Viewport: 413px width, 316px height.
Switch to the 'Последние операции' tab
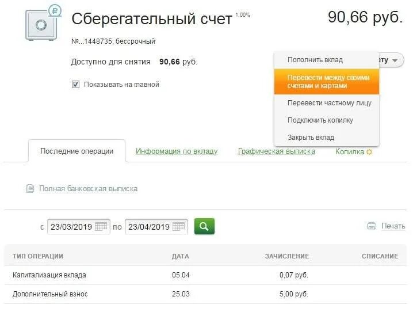coord(77,151)
